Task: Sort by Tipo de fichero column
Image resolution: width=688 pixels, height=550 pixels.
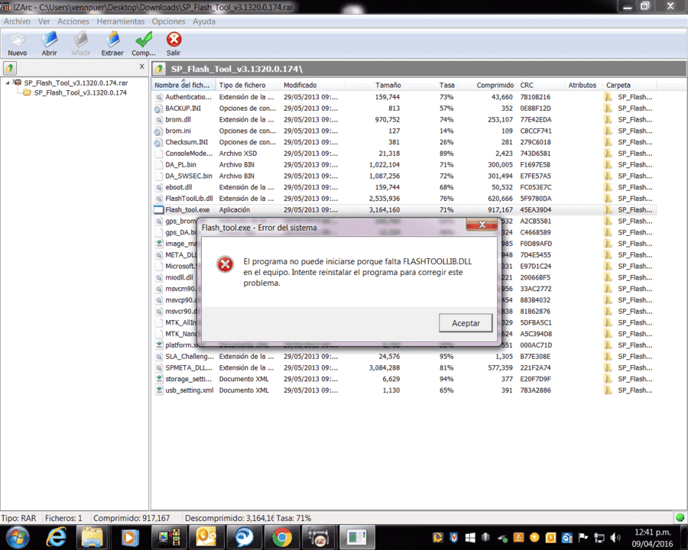Action: pos(248,85)
